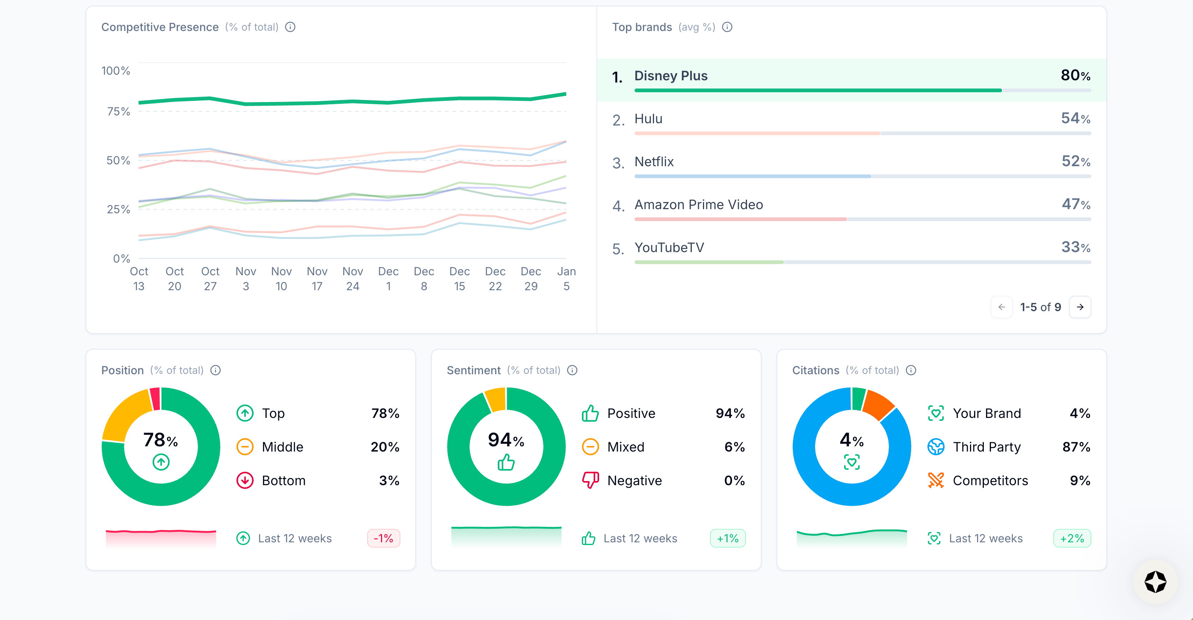The image size is (1193, 620).
Task: Click the Positive thumbs-up icon
Action: point(590,413)
